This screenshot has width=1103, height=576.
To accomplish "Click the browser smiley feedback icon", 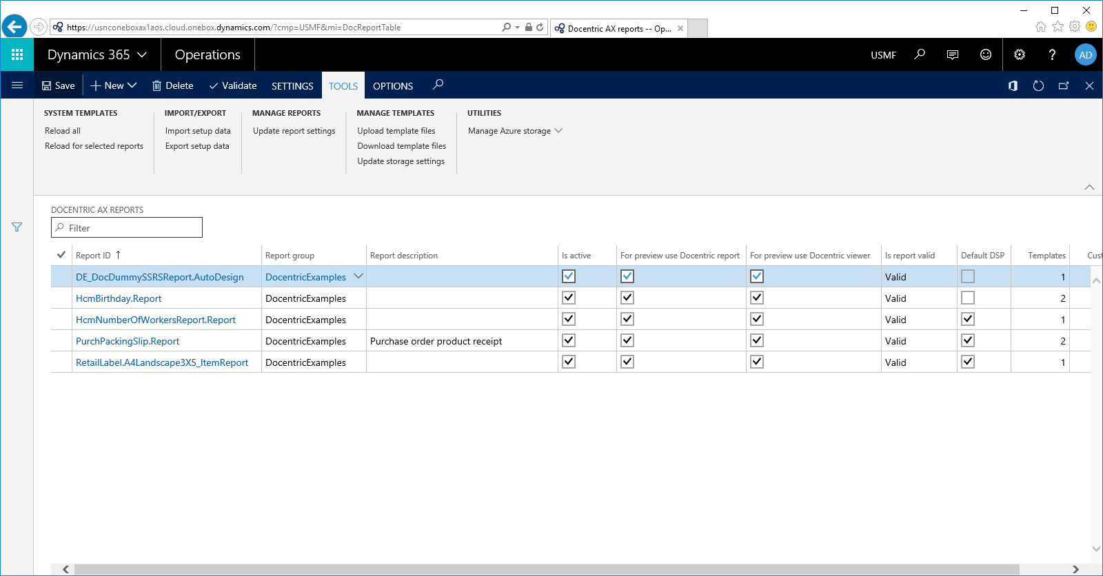I will [x=1091, y=26].
